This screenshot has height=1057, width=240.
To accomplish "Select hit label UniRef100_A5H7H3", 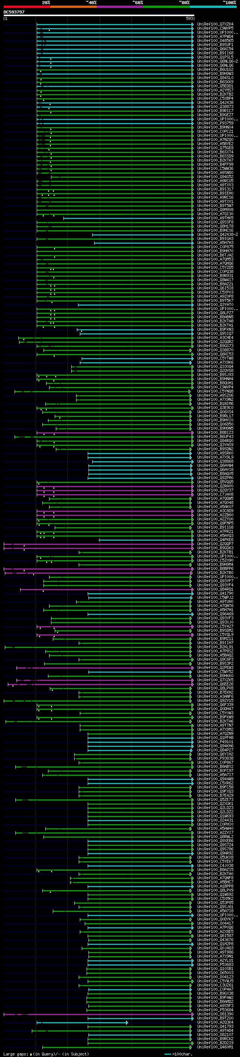I will coord(215,243).
